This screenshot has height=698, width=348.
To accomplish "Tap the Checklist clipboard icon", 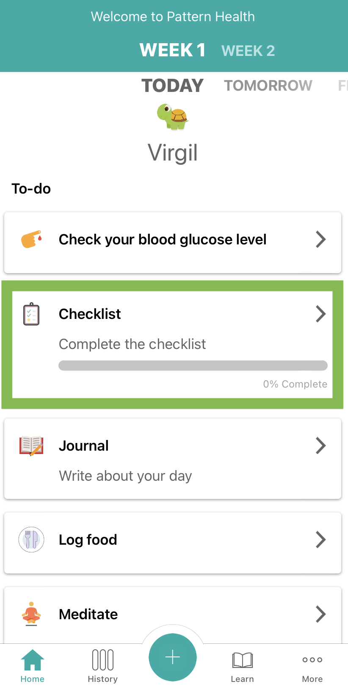I will pos(31,314).
